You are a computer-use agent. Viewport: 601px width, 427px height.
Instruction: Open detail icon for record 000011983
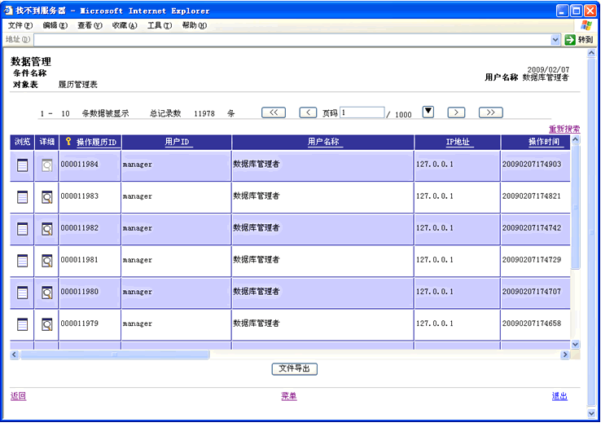point(46,196)
